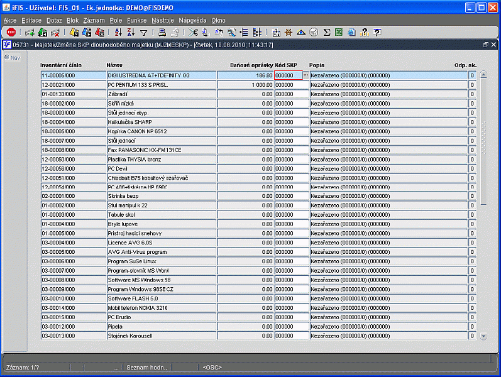Click the funnel filter icon
The height and width of the screenshot is (377, 501).
pyautogui.click(x=144, y=33)
